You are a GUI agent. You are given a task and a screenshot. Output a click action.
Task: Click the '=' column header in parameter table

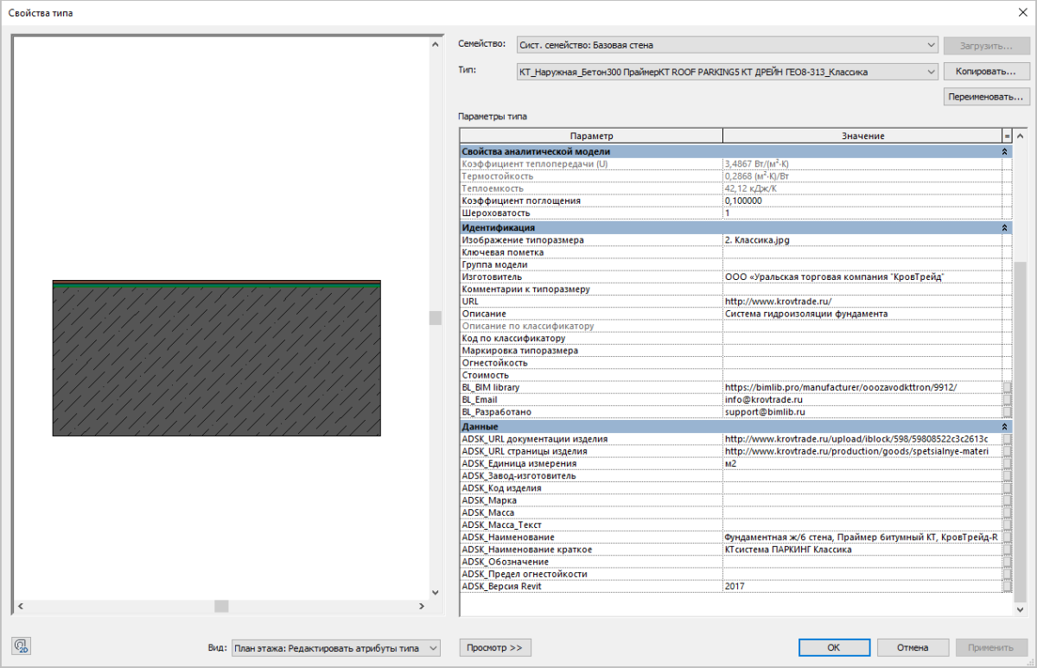[x=1007, y=136]
